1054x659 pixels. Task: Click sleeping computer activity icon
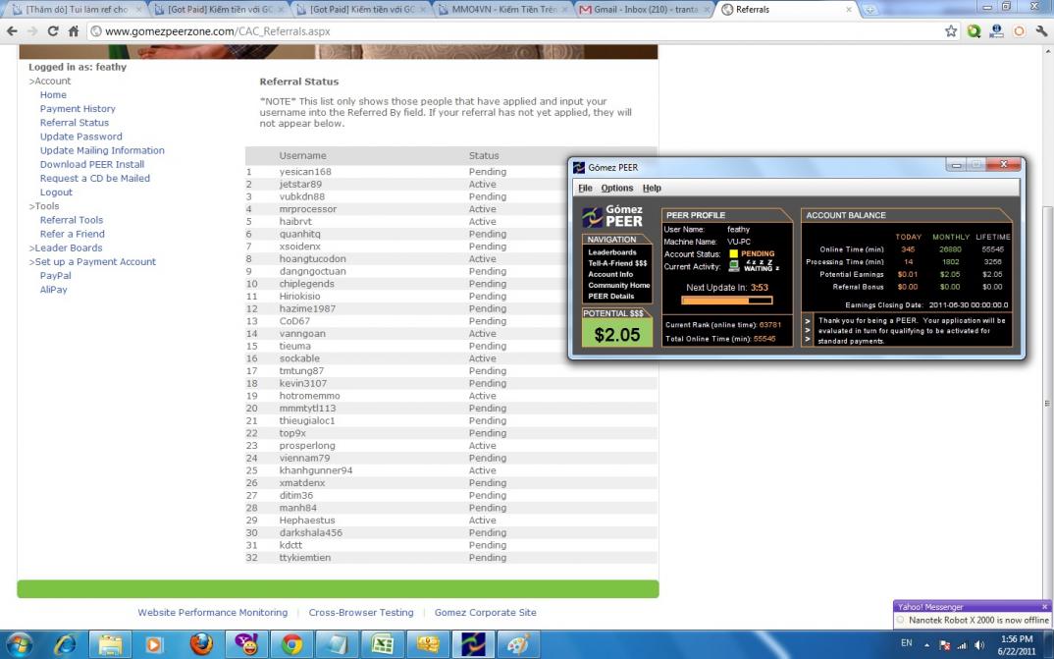(734, 266)
